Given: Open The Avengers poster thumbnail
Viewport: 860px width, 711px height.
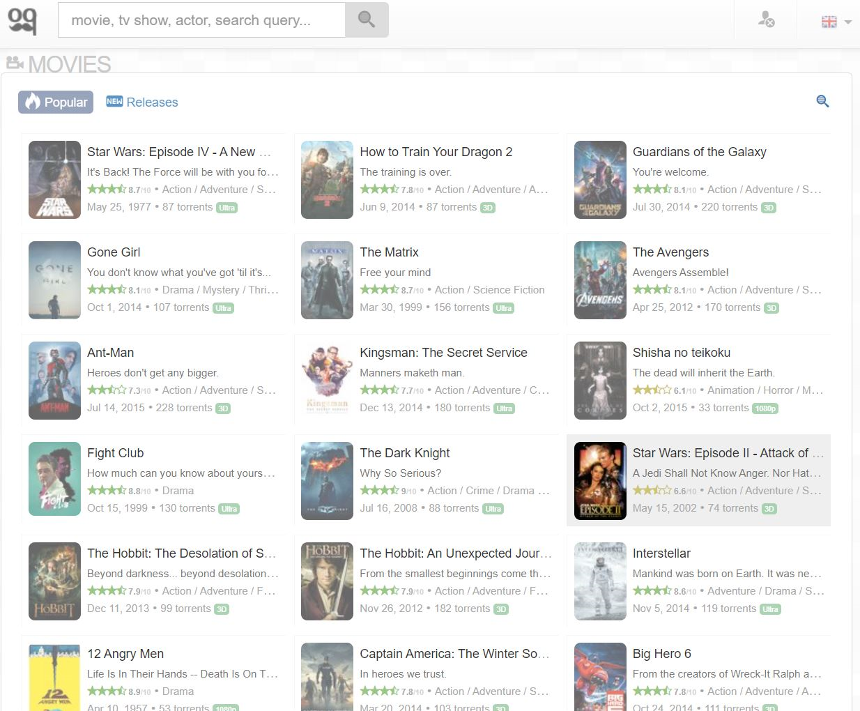Looking at the screenshot, I should click(600, 280).
